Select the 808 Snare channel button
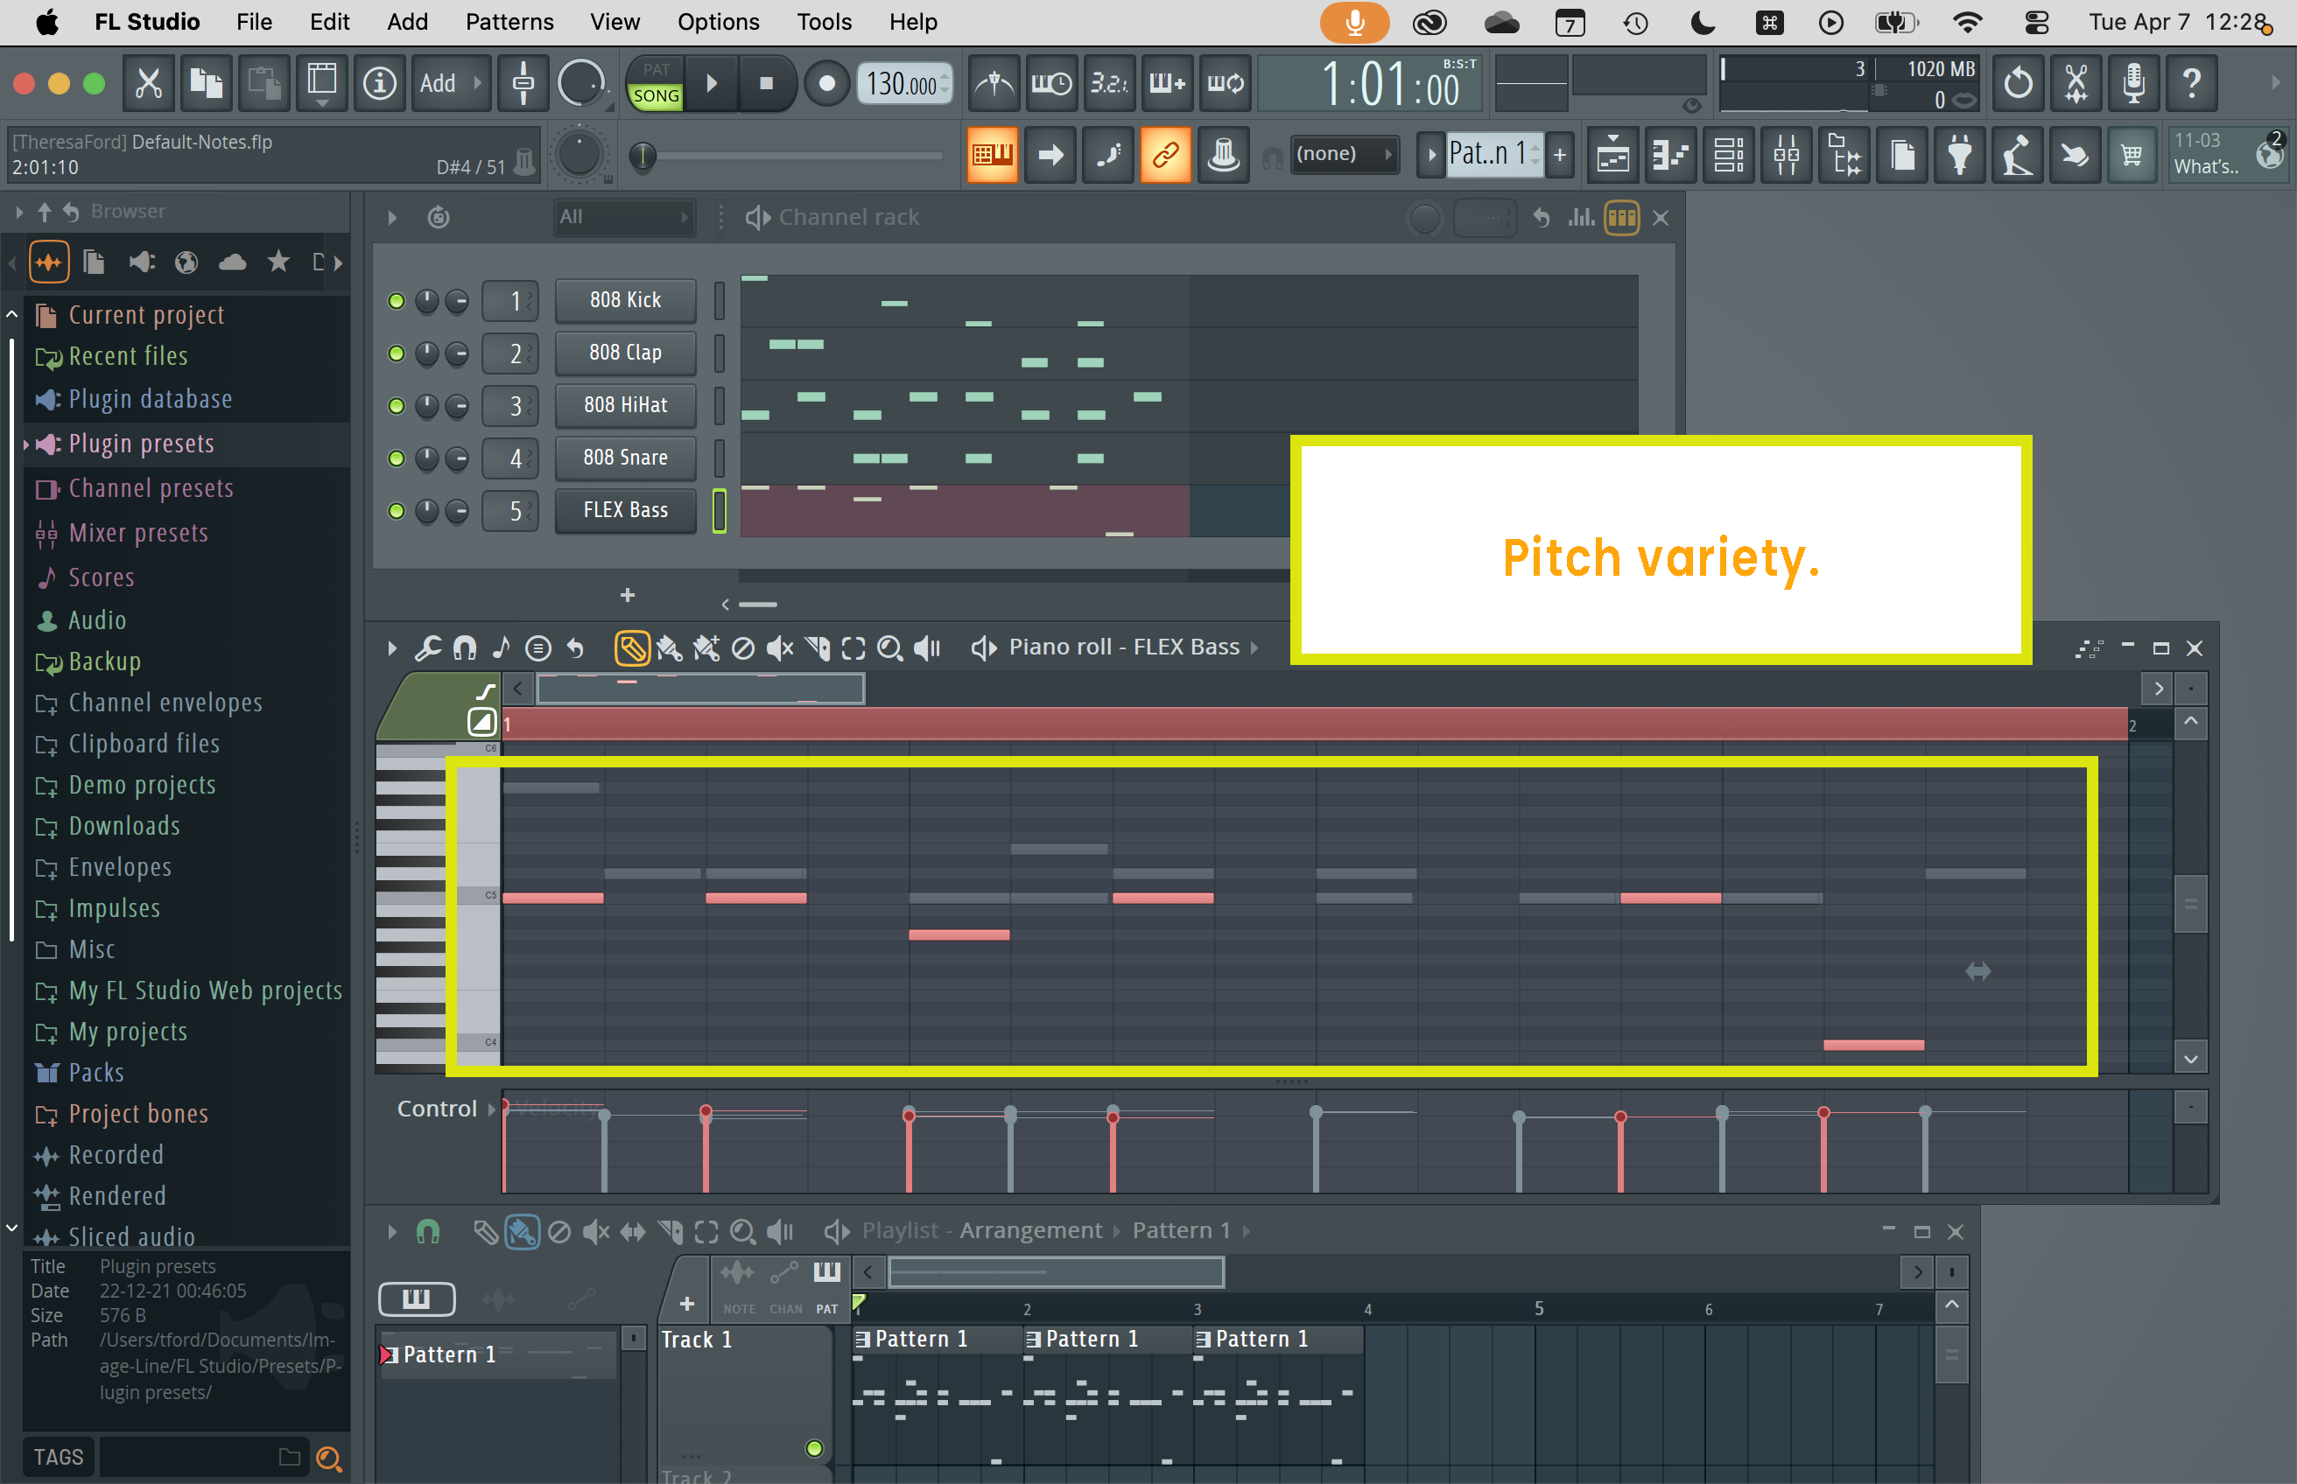The width and height of the screenshot is (2297, 1484). pyautogui.click(x=626, y=458)
